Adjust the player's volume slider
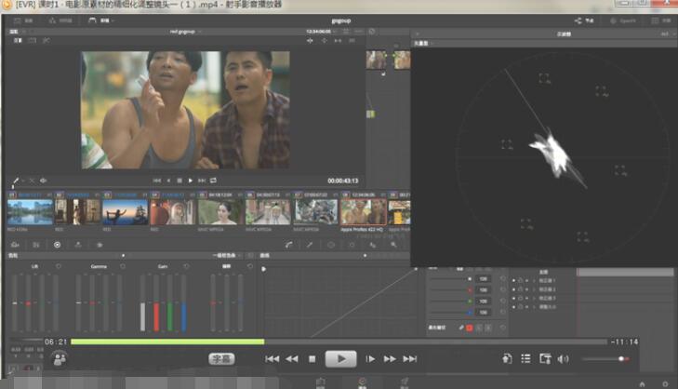This screenshot has width=678, height=389. [x=605, y=358]
